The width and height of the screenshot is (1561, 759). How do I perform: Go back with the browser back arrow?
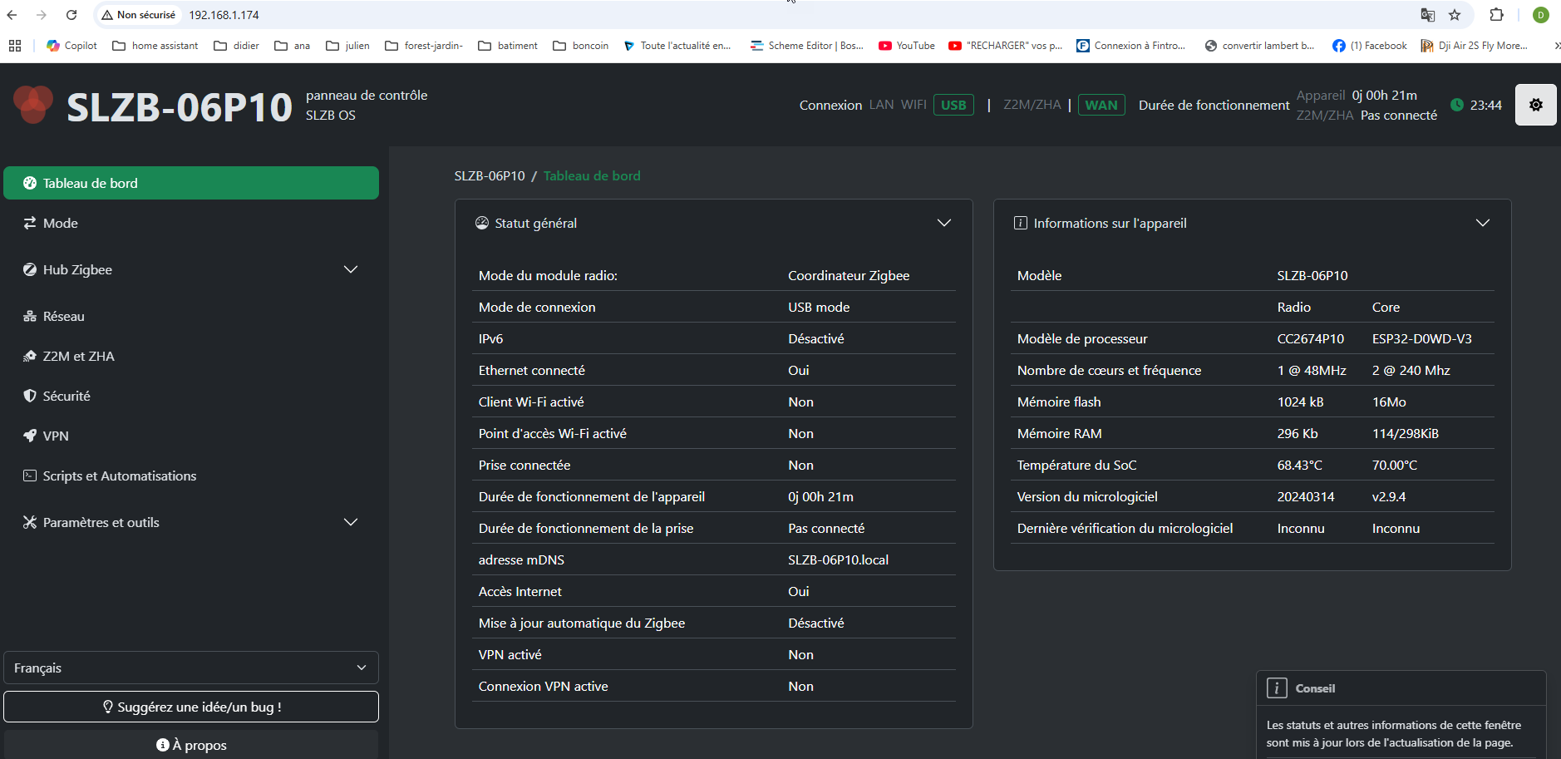click(12, 15)
